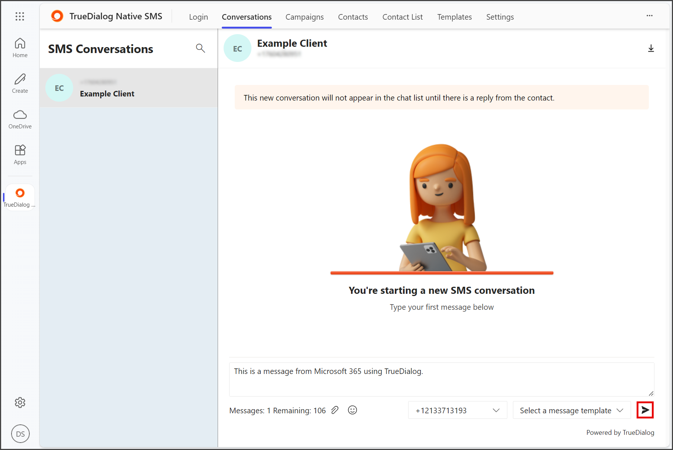Screen dimensions: 673x450
Task: Open the Create pencil icon
Action: pyautogui.click(x=20, y=83)
